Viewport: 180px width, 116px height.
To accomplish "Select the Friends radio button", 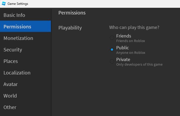I will click(112, 38).
